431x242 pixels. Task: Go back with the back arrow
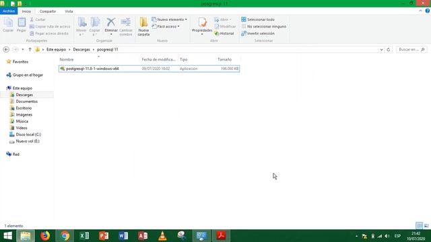(6, 49)
